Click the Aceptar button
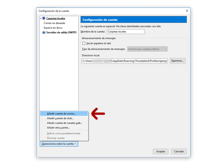The width and height of the screenshot is (224, 166). pos(161,152)
